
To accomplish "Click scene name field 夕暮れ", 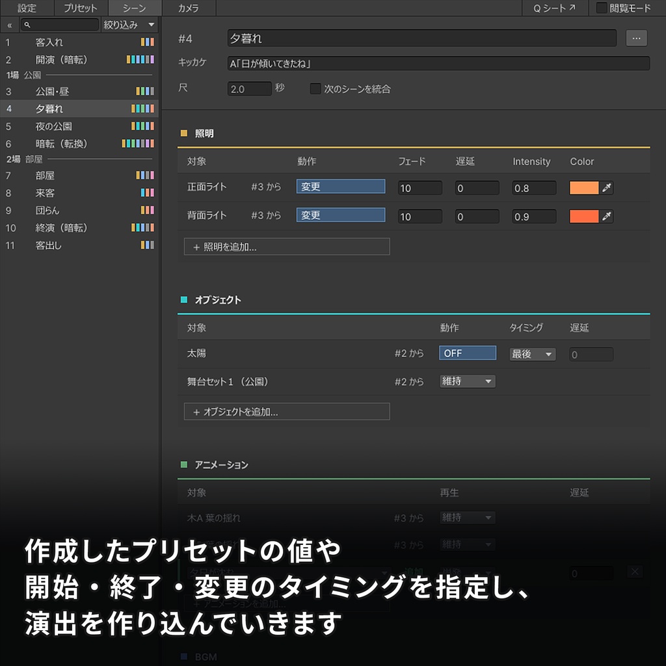I will pos(421,38).
